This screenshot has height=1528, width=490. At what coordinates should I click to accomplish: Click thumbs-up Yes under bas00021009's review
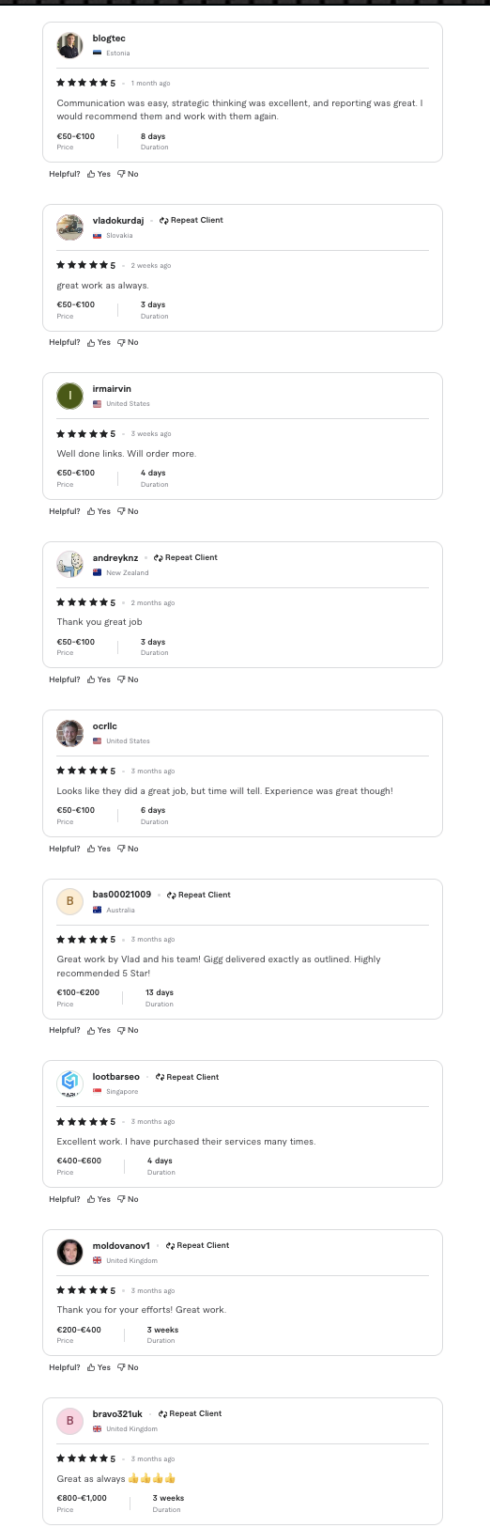pos(99,1030)
